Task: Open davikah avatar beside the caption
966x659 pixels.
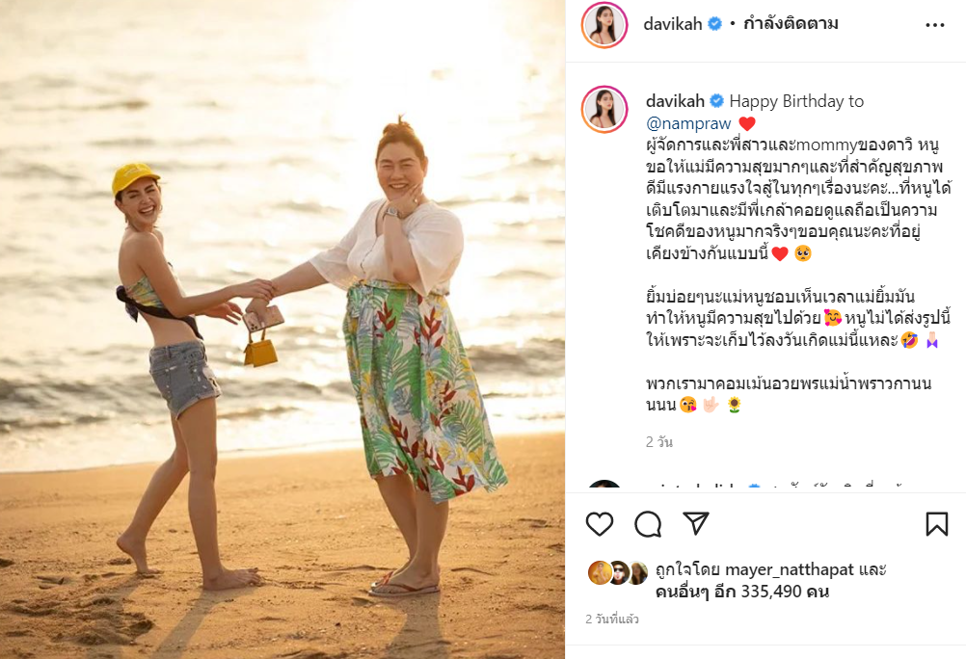Action: click(604, 110)
